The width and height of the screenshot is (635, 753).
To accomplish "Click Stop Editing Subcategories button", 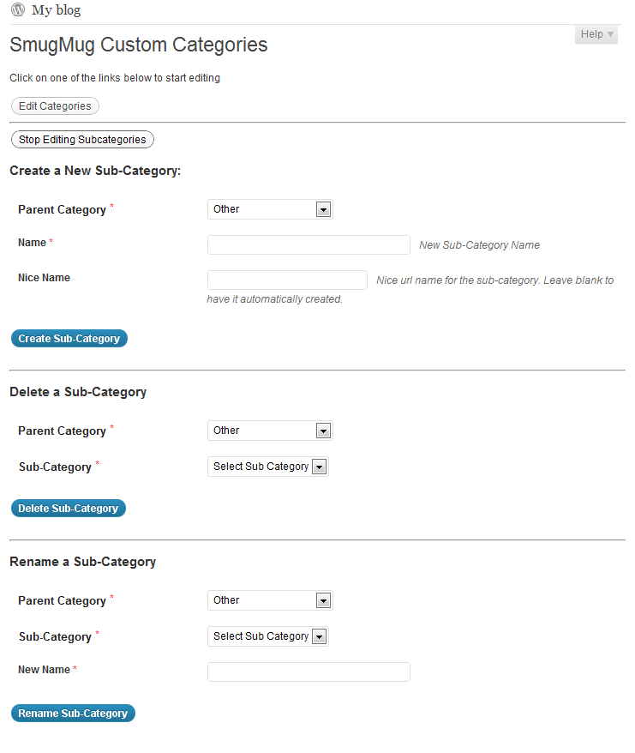I will pyautogui.click(x=82, y=140).
